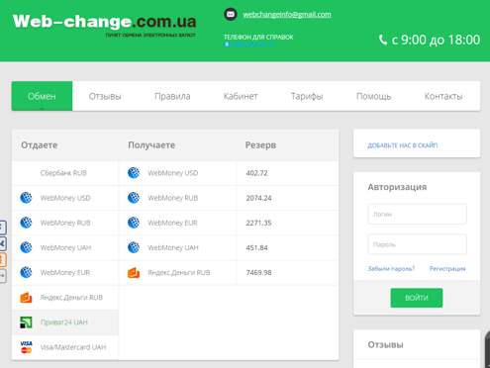Choose WebMoney EUR in Получаете column
Image resolution: width=490 pixels, height=368 pixels.
177,223
